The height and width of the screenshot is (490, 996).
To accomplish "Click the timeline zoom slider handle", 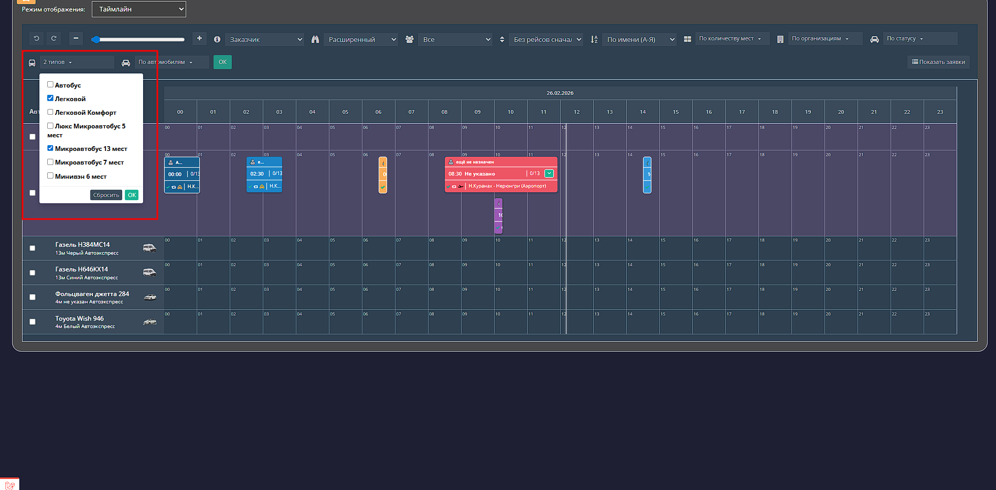I will (x=95, y=39).
